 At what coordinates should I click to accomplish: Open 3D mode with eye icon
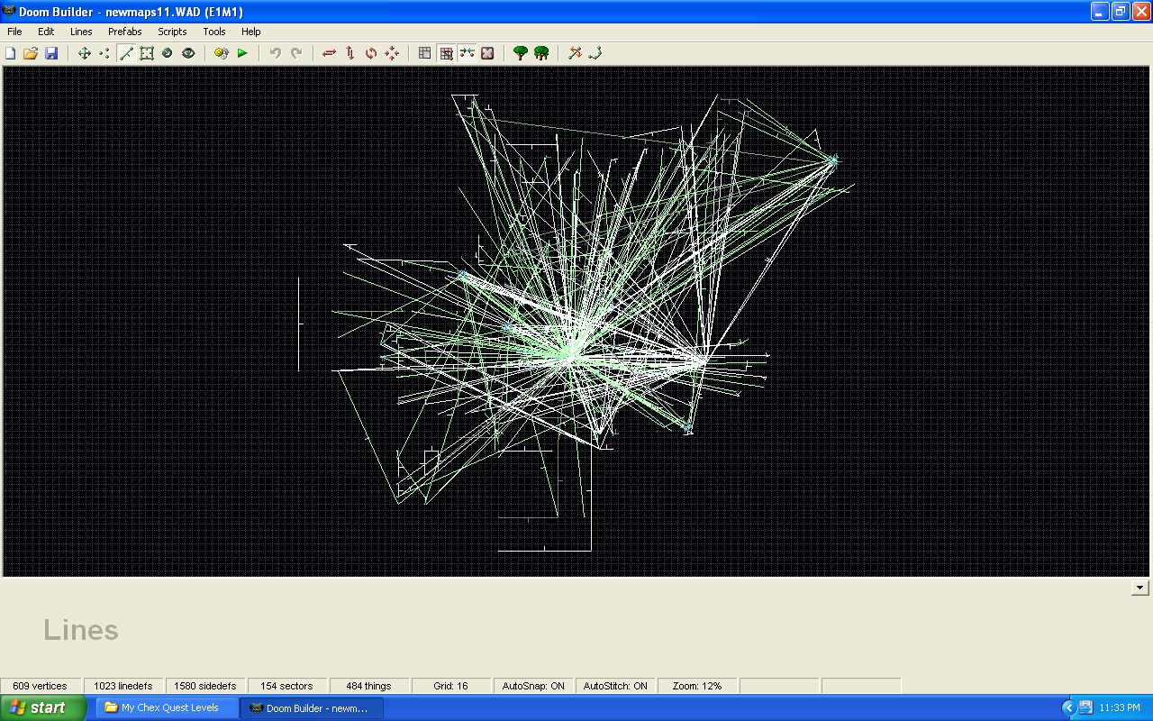[x=188, y=53]
